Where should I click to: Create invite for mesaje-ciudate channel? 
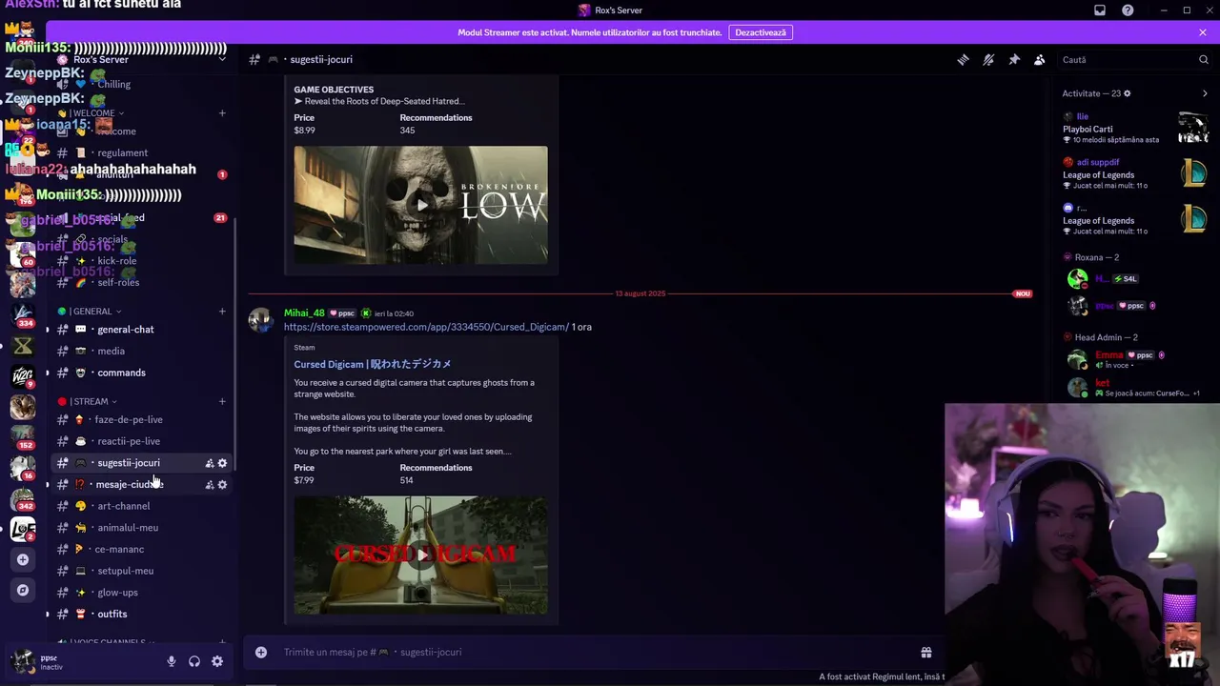click(x=210, y=485)
